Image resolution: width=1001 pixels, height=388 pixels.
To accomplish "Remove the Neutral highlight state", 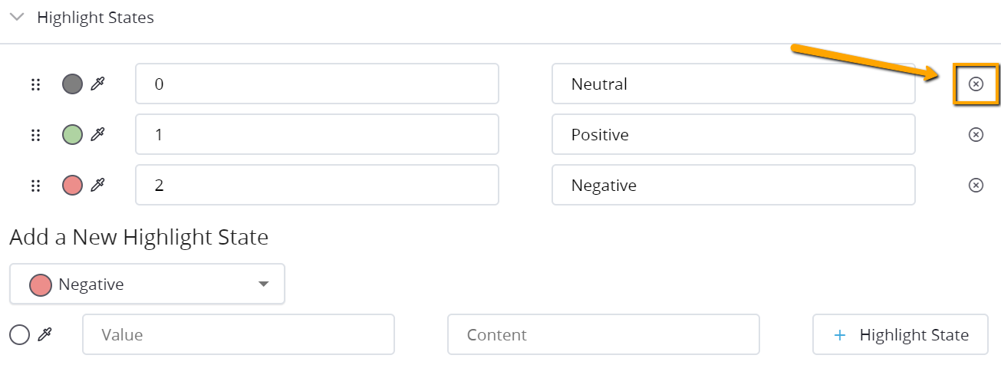I will click(976, 84).
